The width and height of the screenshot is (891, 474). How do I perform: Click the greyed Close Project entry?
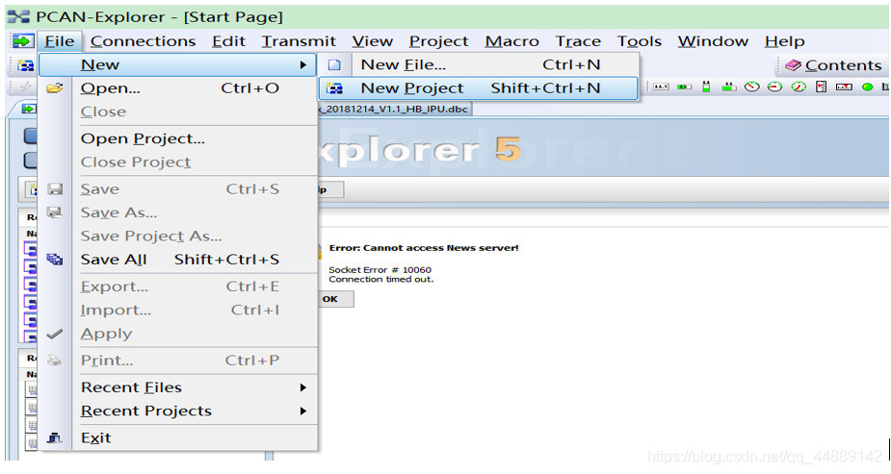[178, 162]
